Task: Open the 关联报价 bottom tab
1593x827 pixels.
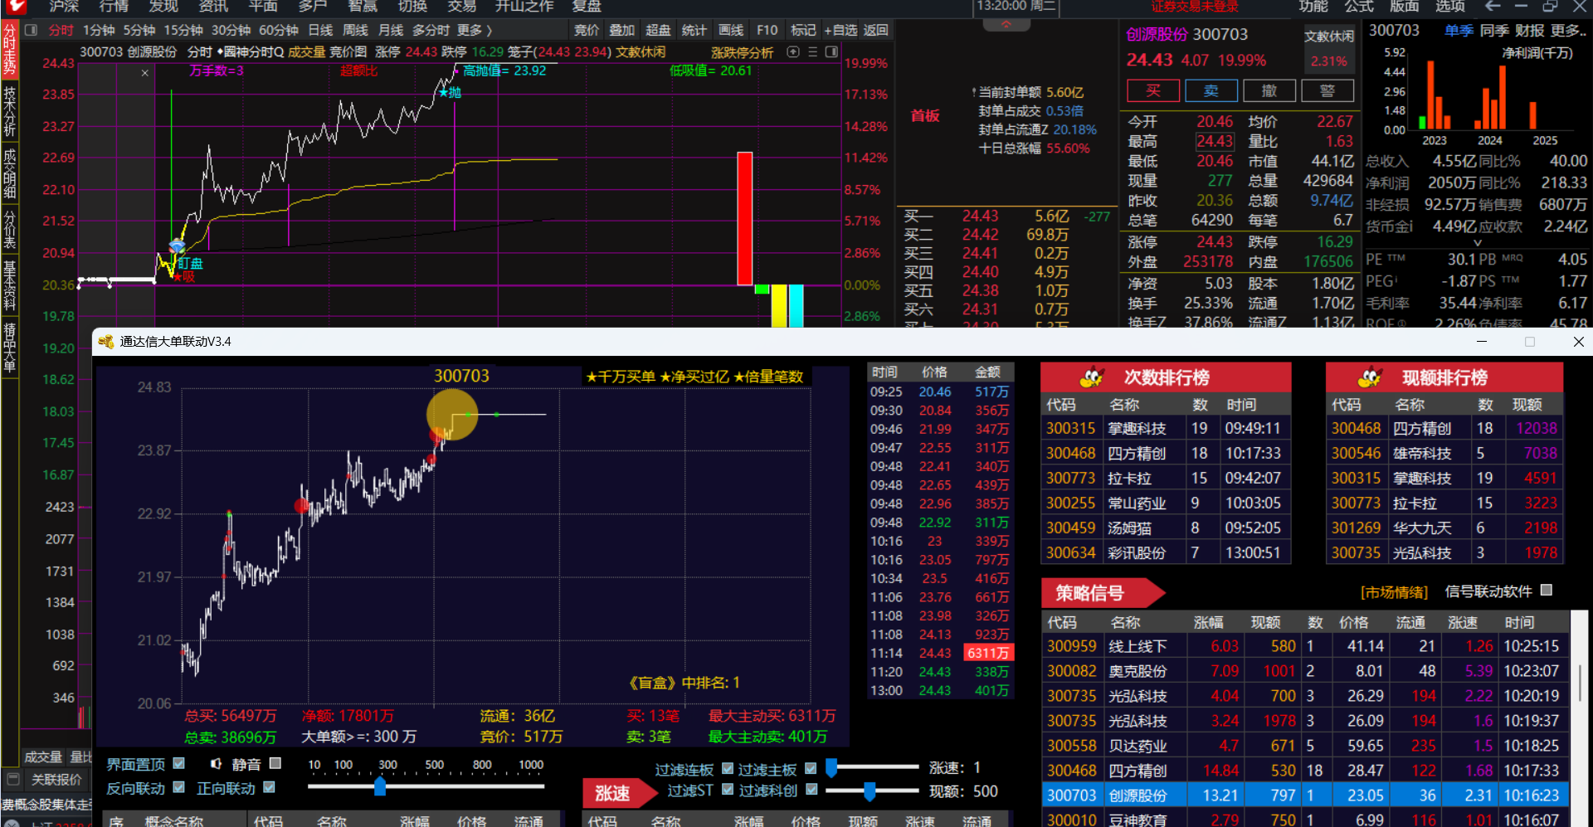Action: (56, 780)
